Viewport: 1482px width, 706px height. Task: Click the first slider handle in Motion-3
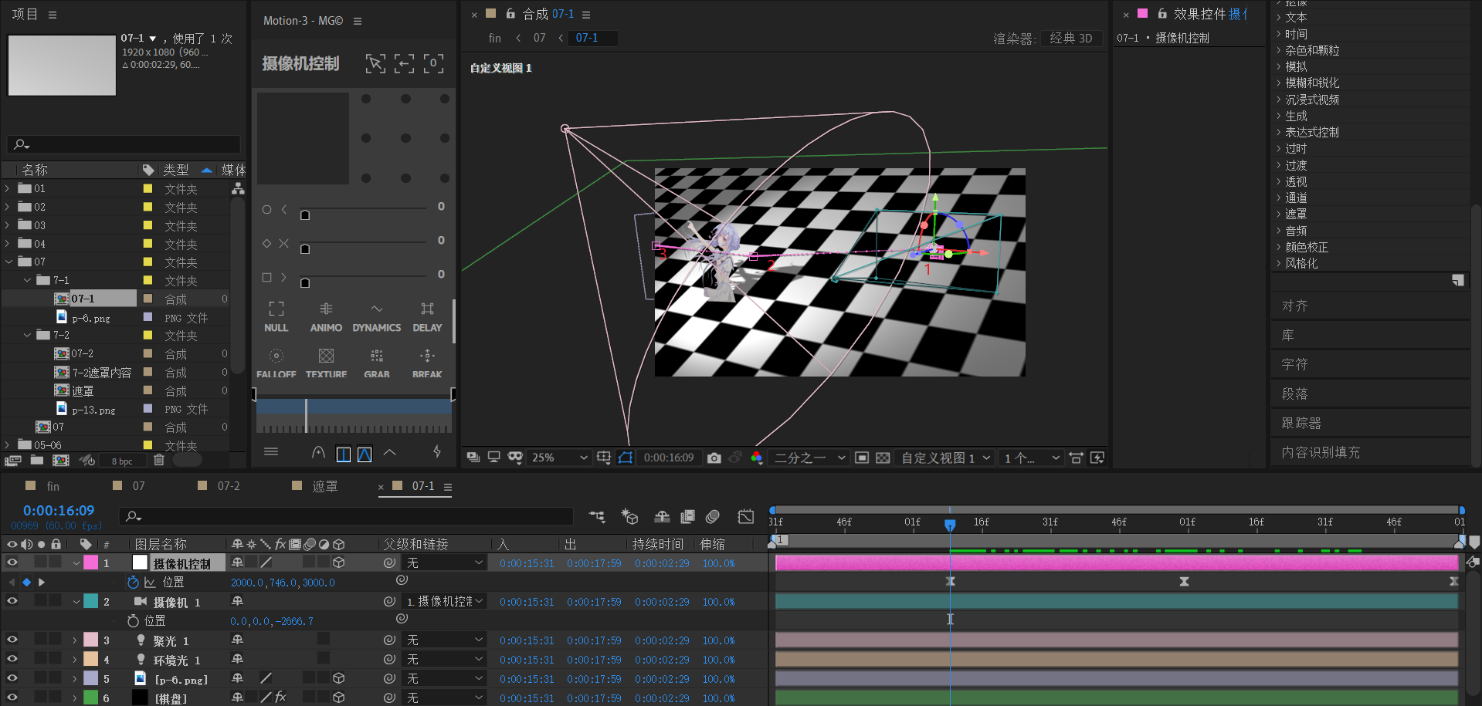[305, 215]
